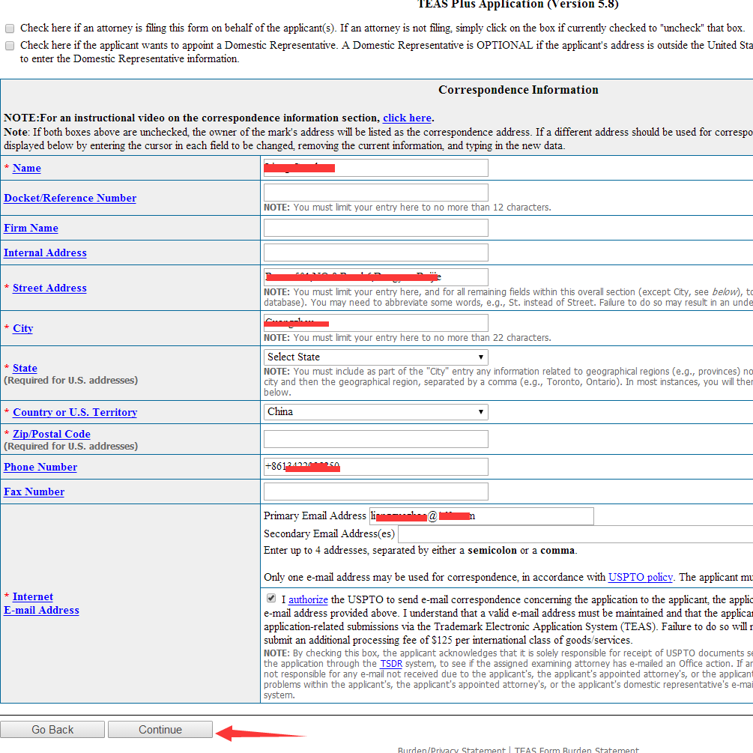753x753 pixels.
Task: Focus the Phone Number input field
Action: tap(375, 467)
